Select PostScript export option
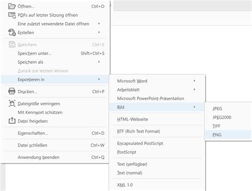Screen dimensions: 252x191 [x=157, y=152]
